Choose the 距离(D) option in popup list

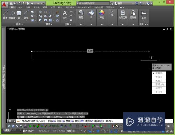coord(159,73)
